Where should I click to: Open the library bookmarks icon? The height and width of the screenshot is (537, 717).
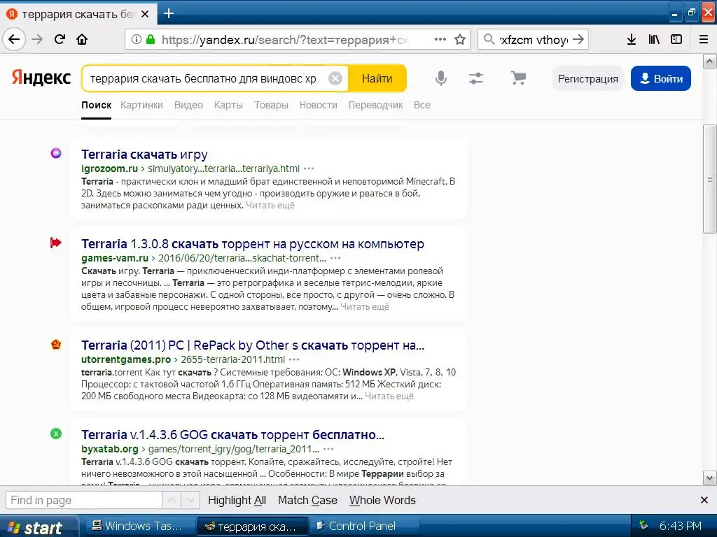point(654,39)
